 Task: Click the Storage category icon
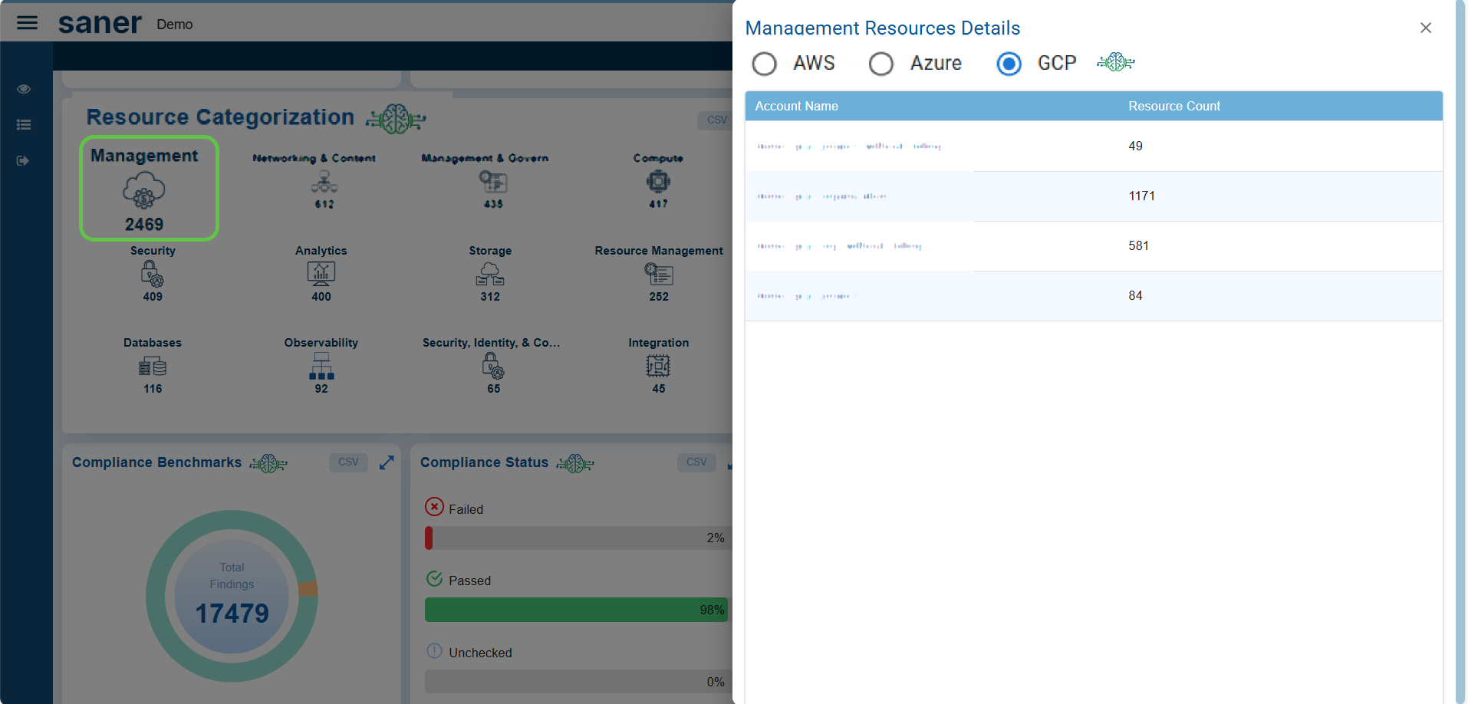click(490, 274)
